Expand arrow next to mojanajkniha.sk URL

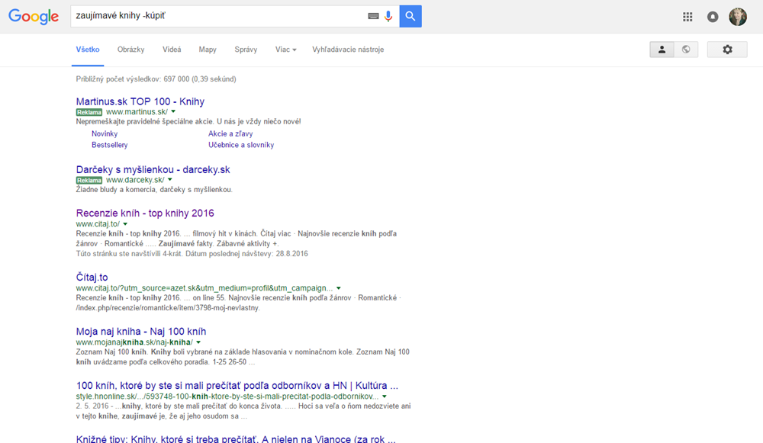pyautogui.click(x=198, y=342)
